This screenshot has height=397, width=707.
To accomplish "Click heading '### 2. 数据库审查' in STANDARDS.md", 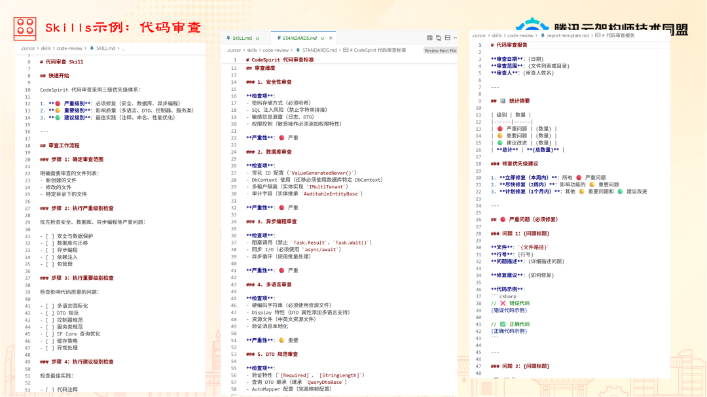I will 269,152.
